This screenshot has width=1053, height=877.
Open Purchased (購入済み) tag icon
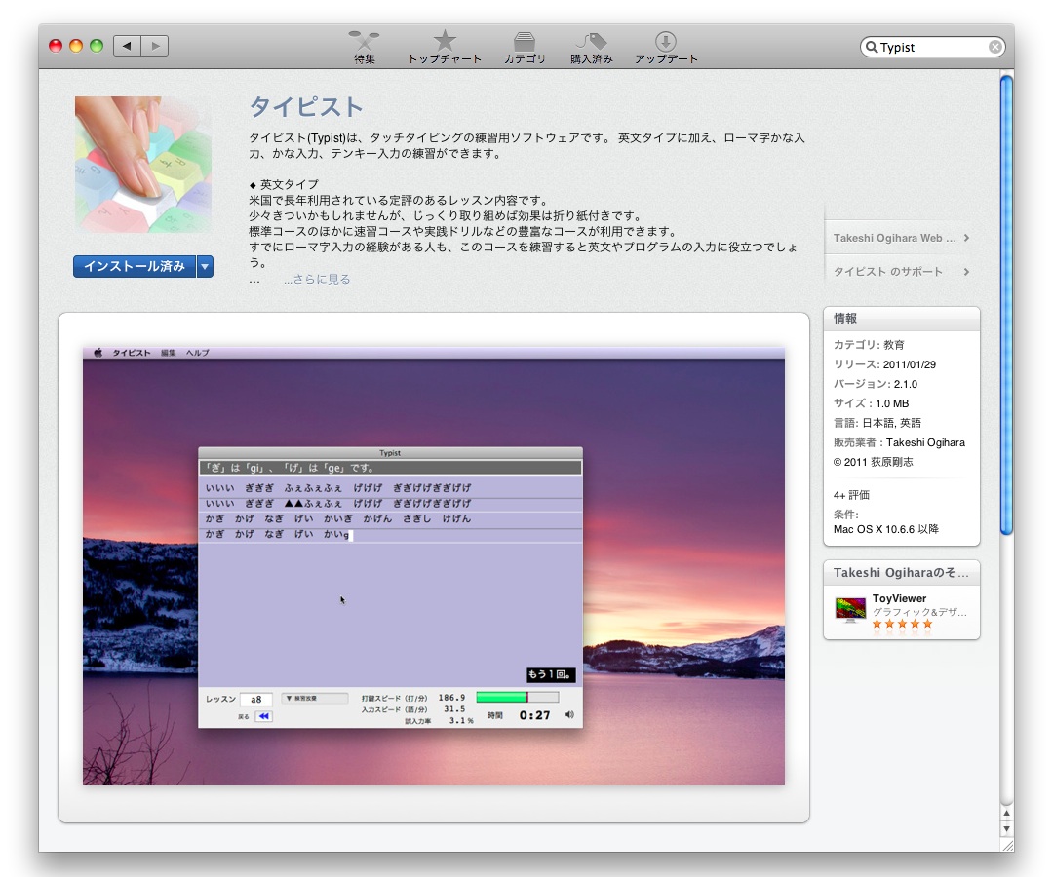click(x=592, y=42)
